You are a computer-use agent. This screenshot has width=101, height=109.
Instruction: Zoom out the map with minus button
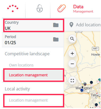point(72,64)
